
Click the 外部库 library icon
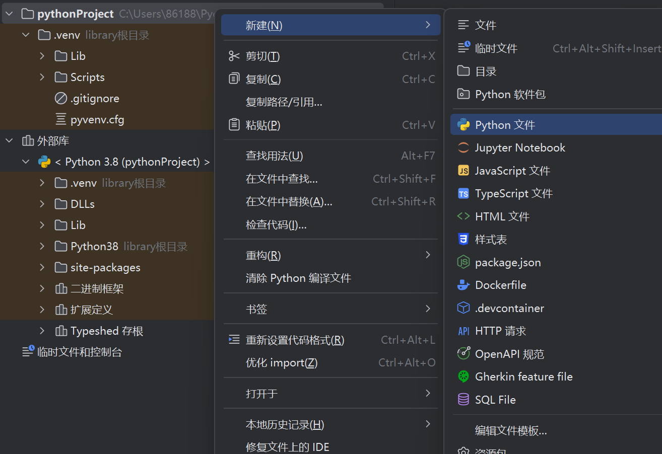tap(28, 141)
